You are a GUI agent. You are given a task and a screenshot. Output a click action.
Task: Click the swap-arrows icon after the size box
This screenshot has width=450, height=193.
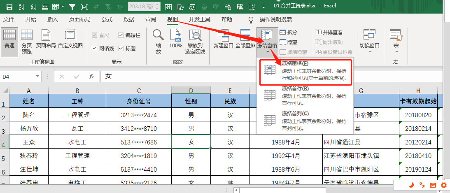point(168,6)
